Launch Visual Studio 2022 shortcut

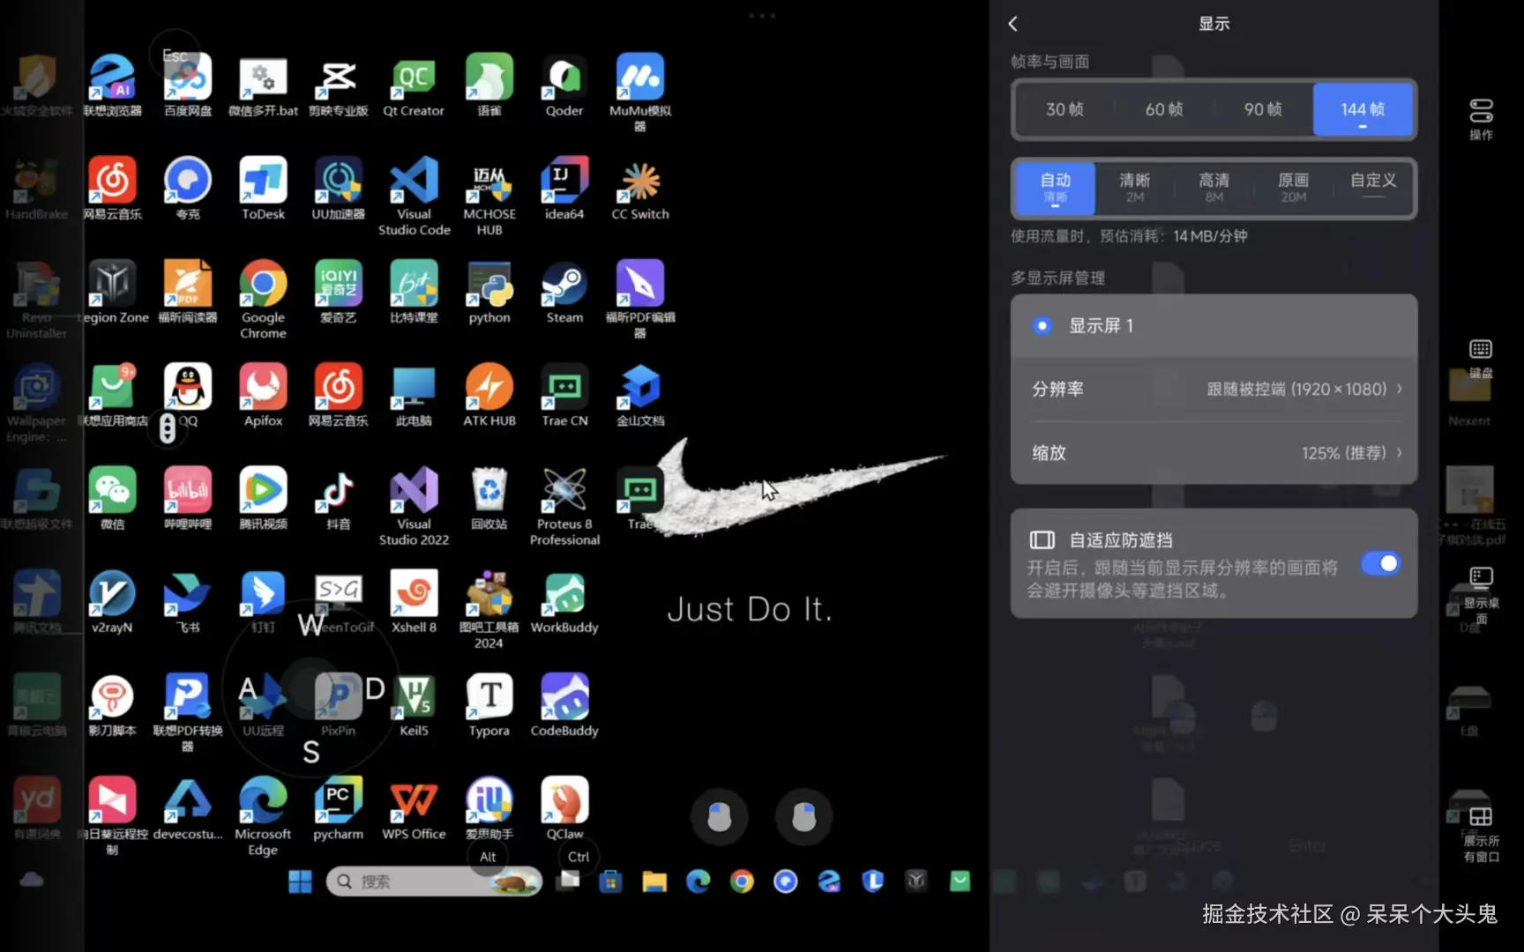(414, 506)
